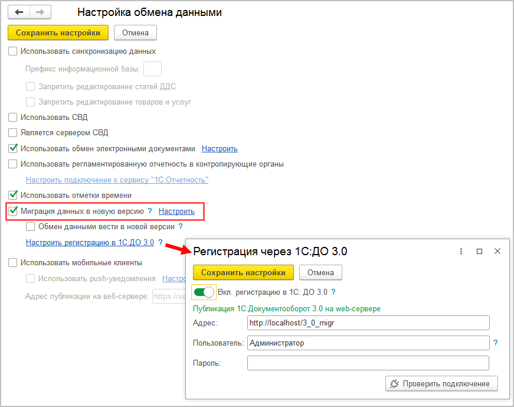Open Настроить регистрацию в 1С:ДО 3.0 link
514x407 pixels.
90,243
